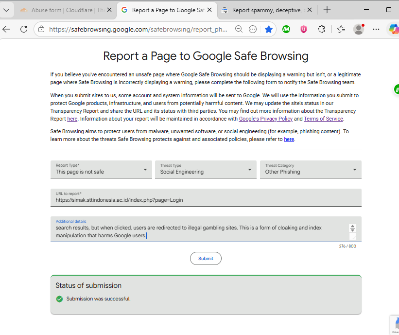Click the green success checkmark icon
399x335 pixels.
coord(60,299)
